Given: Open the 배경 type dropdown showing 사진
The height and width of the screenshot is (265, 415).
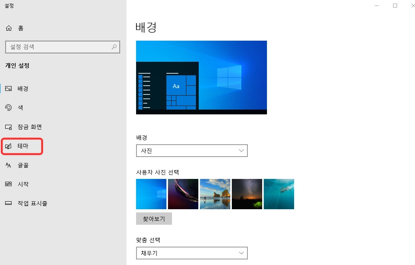Looking at the screenshot, I should point(192,151).
